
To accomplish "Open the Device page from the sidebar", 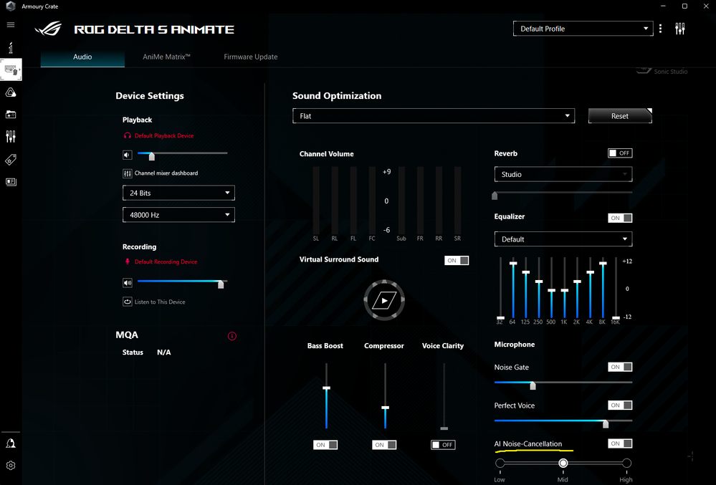I will (11, 69).
